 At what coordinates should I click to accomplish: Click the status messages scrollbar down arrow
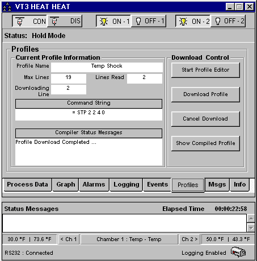pos(251,228)
